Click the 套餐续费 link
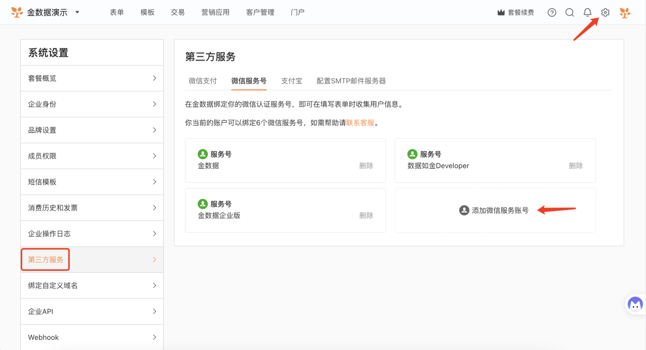646x350 pixels. point(520,13)
